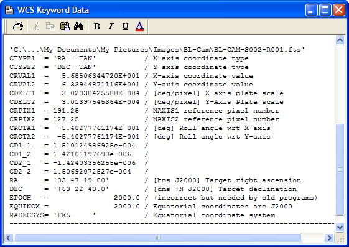This screenshot has width=349, height=247.
Task: Toggle Underline formatting
Action: pos(125,26)
